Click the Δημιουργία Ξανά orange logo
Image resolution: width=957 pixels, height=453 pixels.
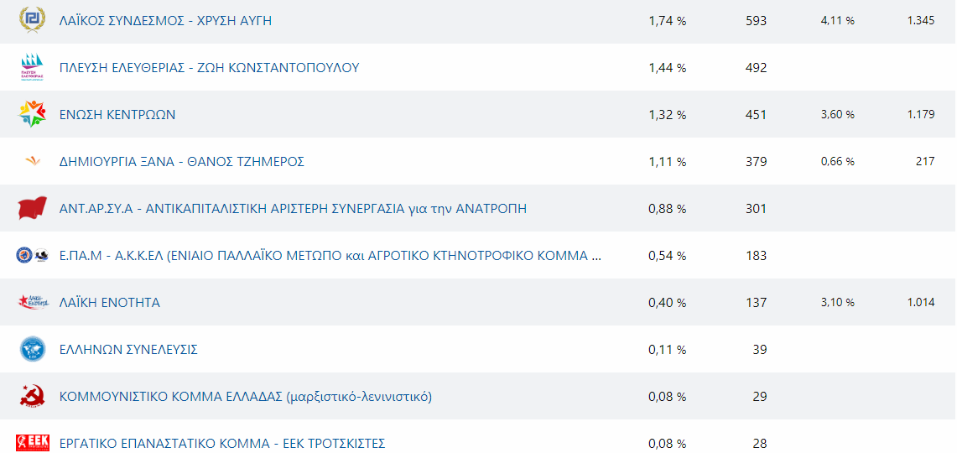click(x=33, y=161)
